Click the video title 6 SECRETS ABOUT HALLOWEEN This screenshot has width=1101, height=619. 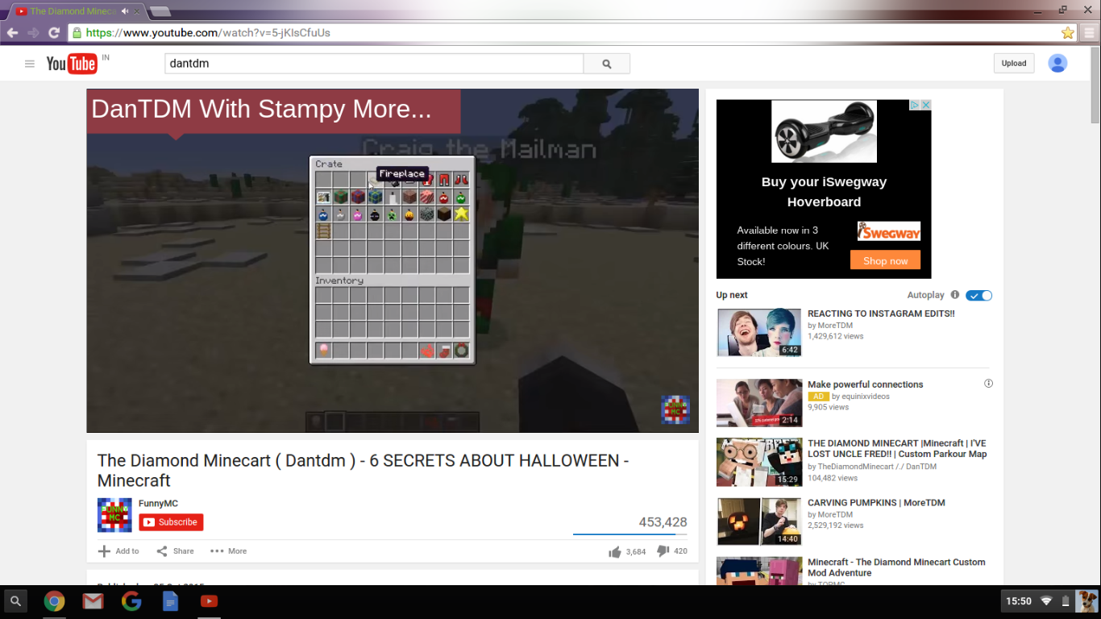click(363, 471)
